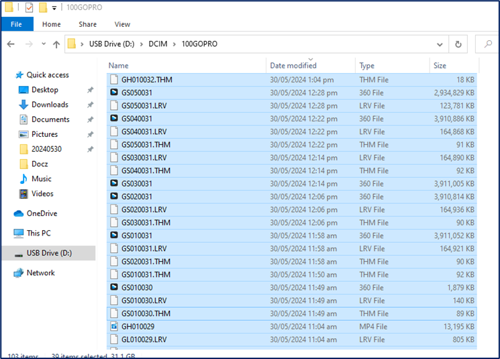Screen dimensions: 500x359
Task: Open Downloads in the navigation pane
Action: point(50,105)
